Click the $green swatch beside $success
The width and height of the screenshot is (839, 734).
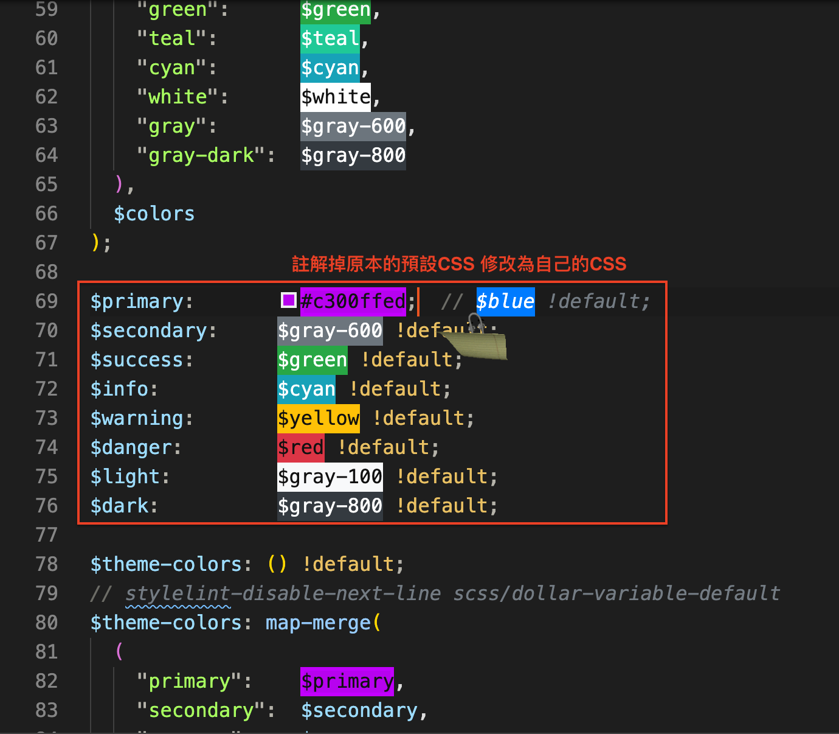311,360
